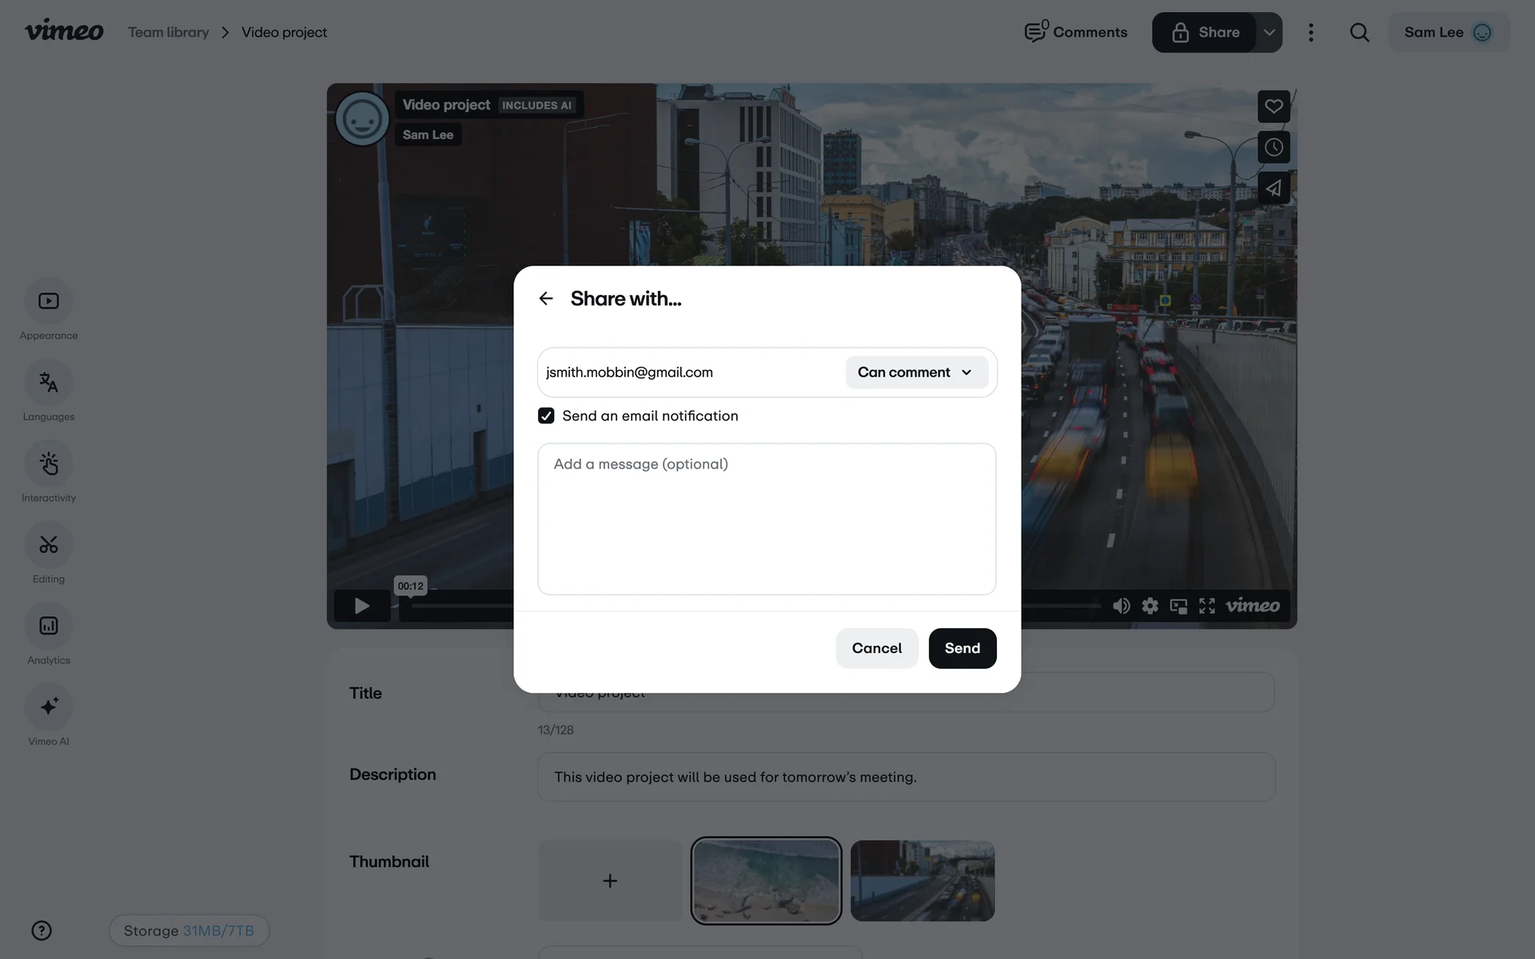
Task: Uncheck Send an email notification
Action: tap(546, 416)
